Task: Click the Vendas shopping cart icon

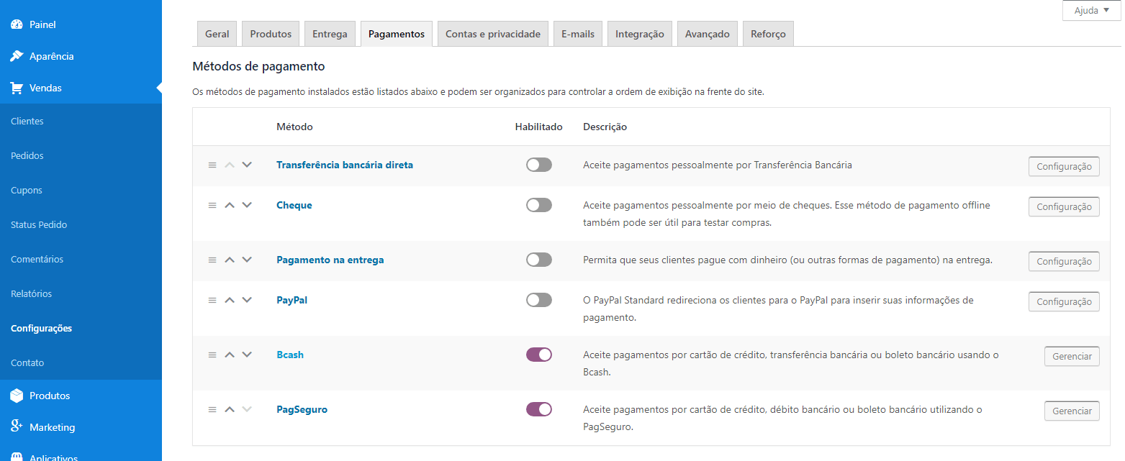Action: pos(17,88)
